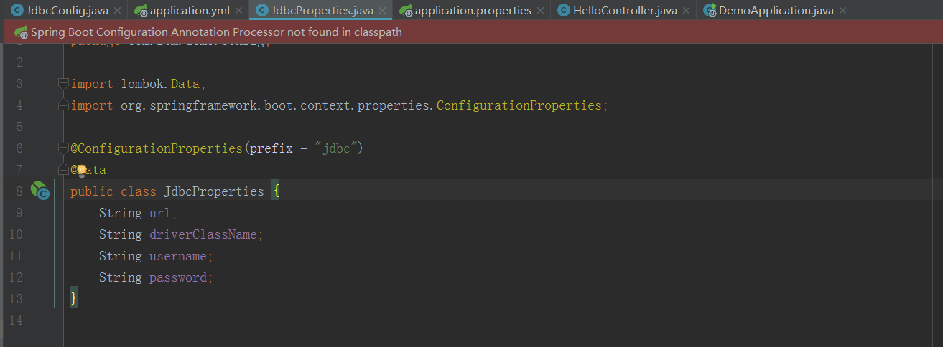Click line number 14 in the gutter

(16, 320)
